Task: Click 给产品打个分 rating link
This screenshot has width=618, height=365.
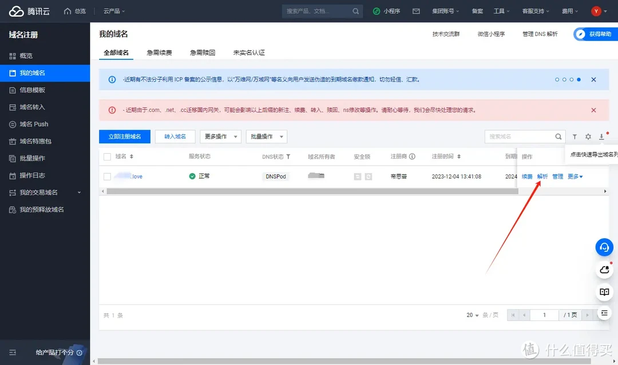Action: [59, 352]
